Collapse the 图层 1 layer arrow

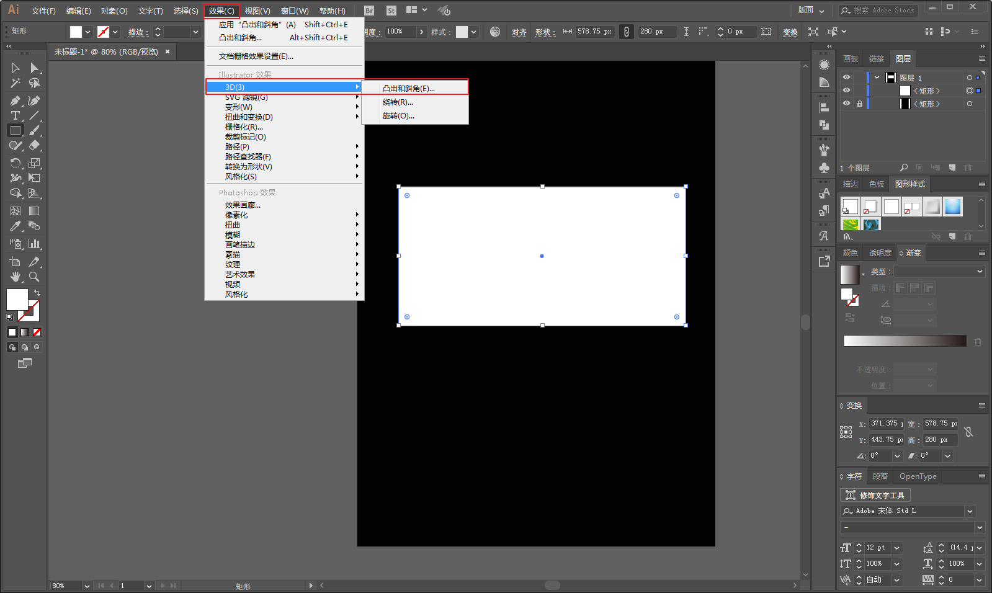point(877,78)
